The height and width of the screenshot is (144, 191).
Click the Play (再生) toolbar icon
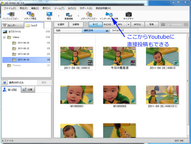(x=49, y=16)
